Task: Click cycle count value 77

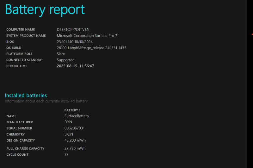Action: [66, 154]
